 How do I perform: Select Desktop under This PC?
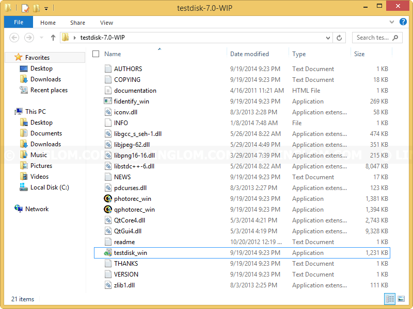tap(41, 123)
